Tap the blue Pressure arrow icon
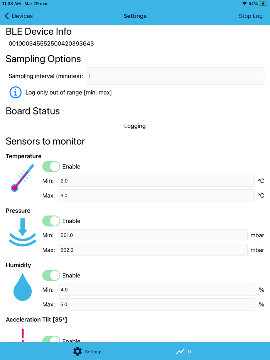Viewport: 270px width, 360px height. (22, 232)
